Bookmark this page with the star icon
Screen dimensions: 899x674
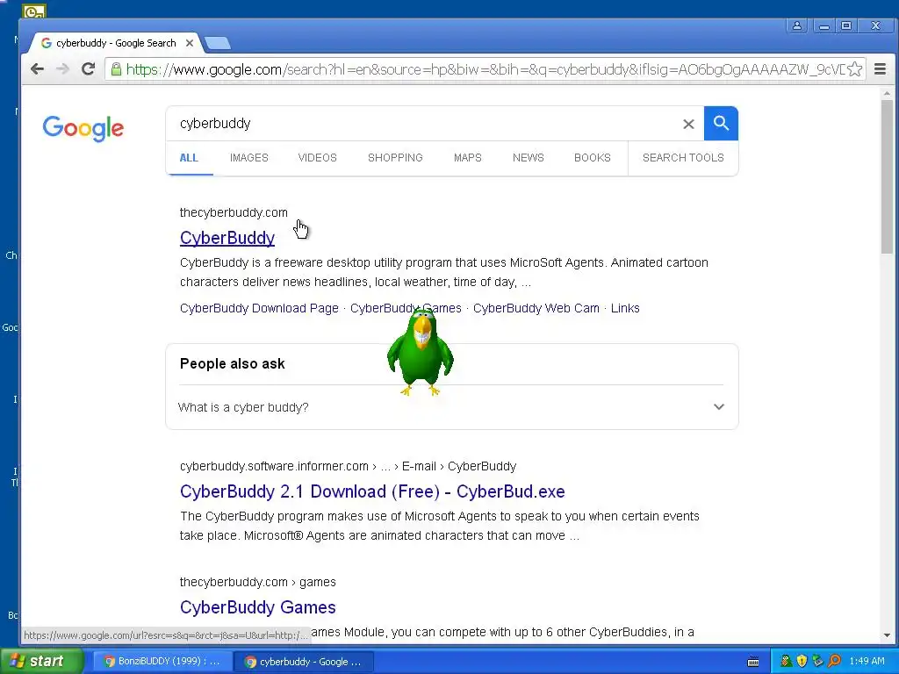(854, 69)
